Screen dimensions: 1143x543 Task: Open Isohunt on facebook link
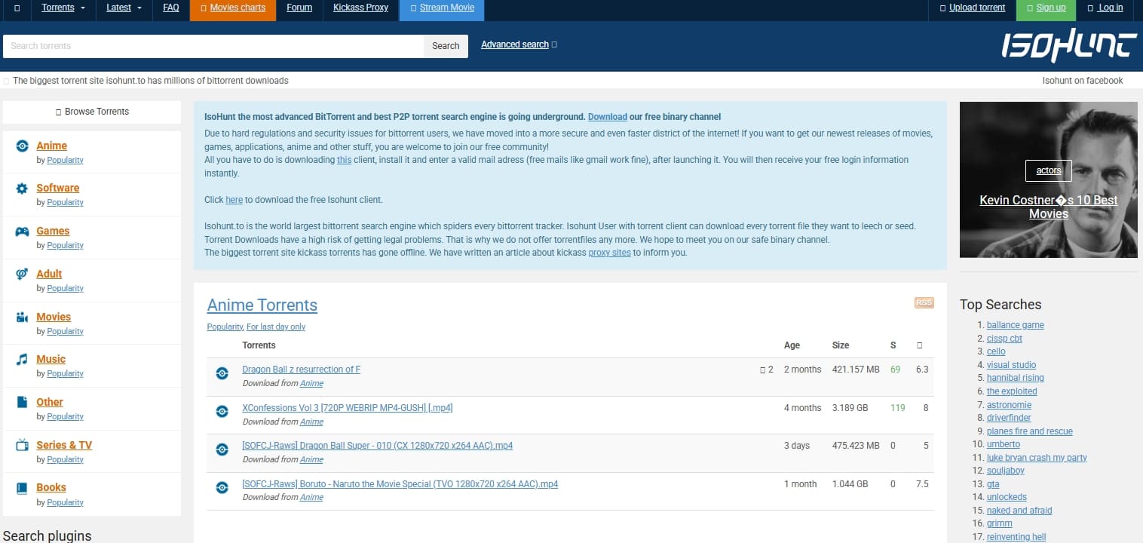(x=1083, y=81)
